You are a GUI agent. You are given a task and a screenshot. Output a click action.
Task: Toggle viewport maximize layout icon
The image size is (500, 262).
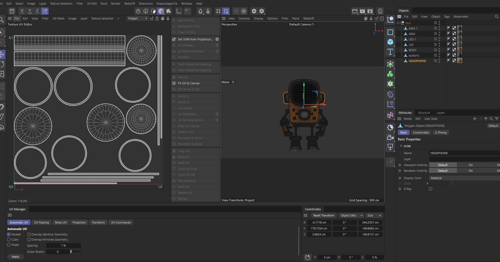pos(382,18)
